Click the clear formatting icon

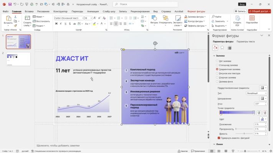point(104,18)
